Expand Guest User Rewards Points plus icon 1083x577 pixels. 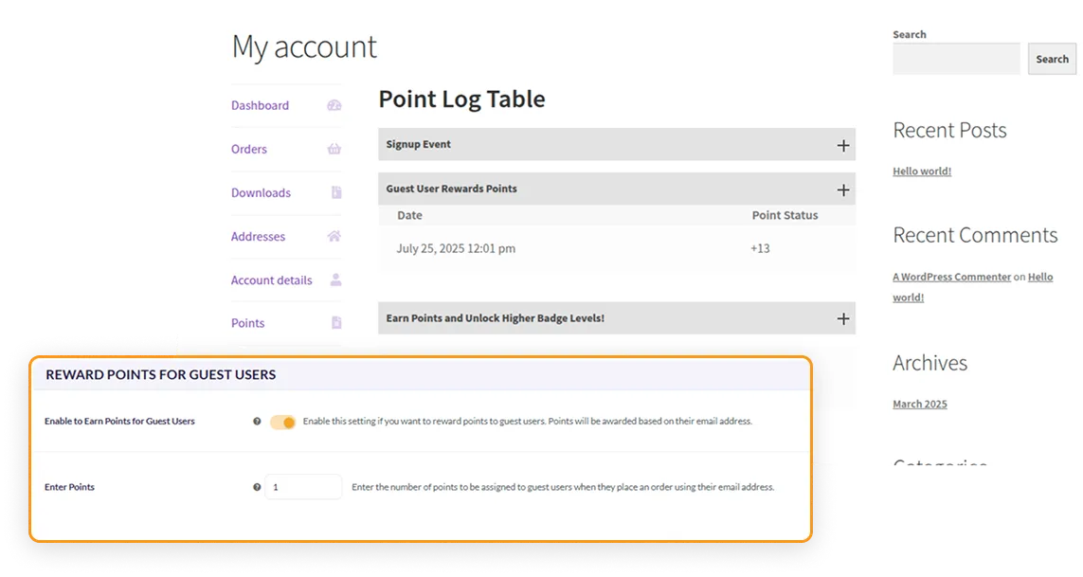(842, 190)
